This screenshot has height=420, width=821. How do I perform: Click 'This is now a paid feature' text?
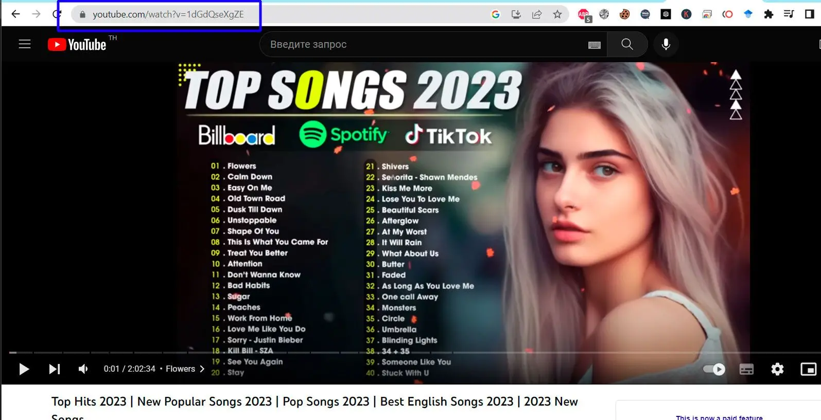click(719, 417)
